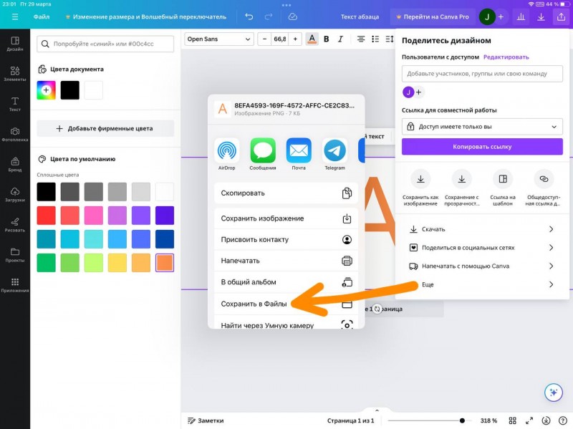Open line spacing options
Screen dimensions: 573x429
click(390, 39)
